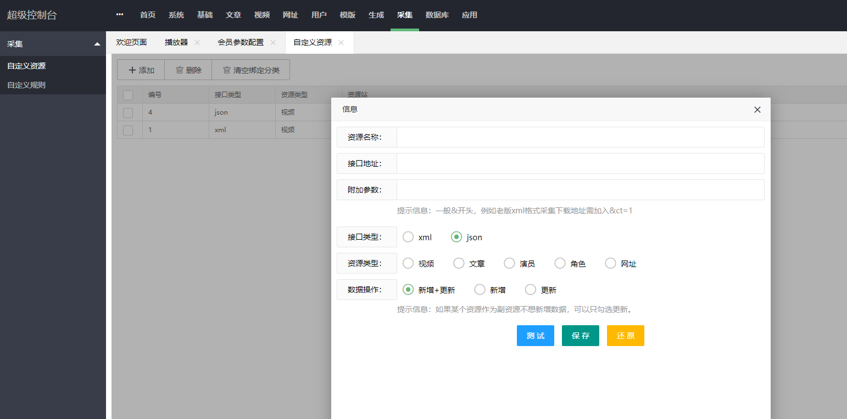This screenshot has height=419, width=847.
Task: Close the 会员参数配置 tab with its X
Action: 273,42
